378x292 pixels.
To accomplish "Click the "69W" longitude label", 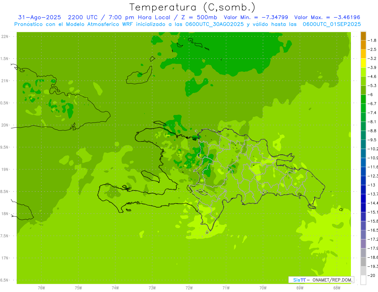I will coord(300,288).
